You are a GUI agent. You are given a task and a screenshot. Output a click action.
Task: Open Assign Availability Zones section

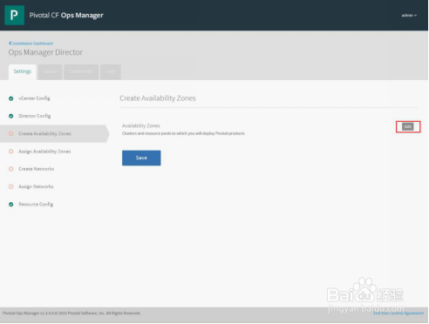tap(44, 152)
